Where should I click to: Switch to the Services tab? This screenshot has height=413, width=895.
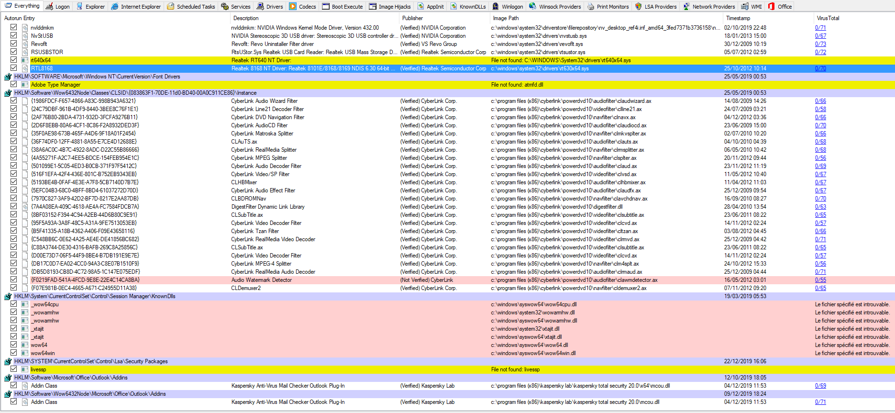point(236,7)
